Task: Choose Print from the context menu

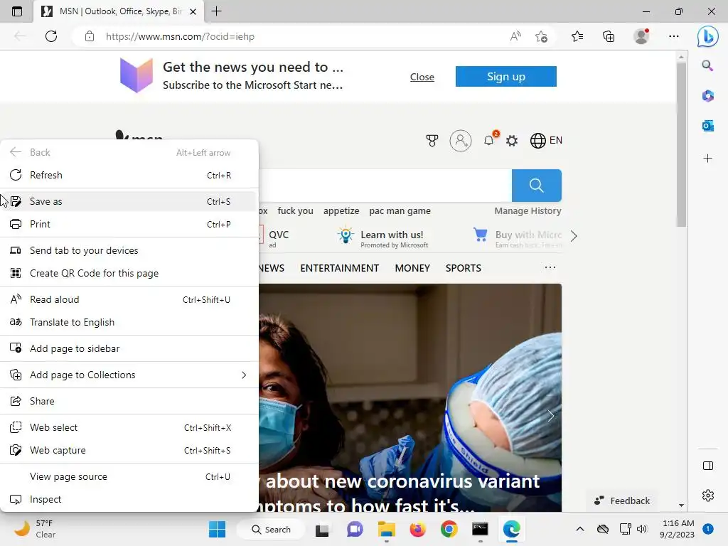Action: [129, 224]
